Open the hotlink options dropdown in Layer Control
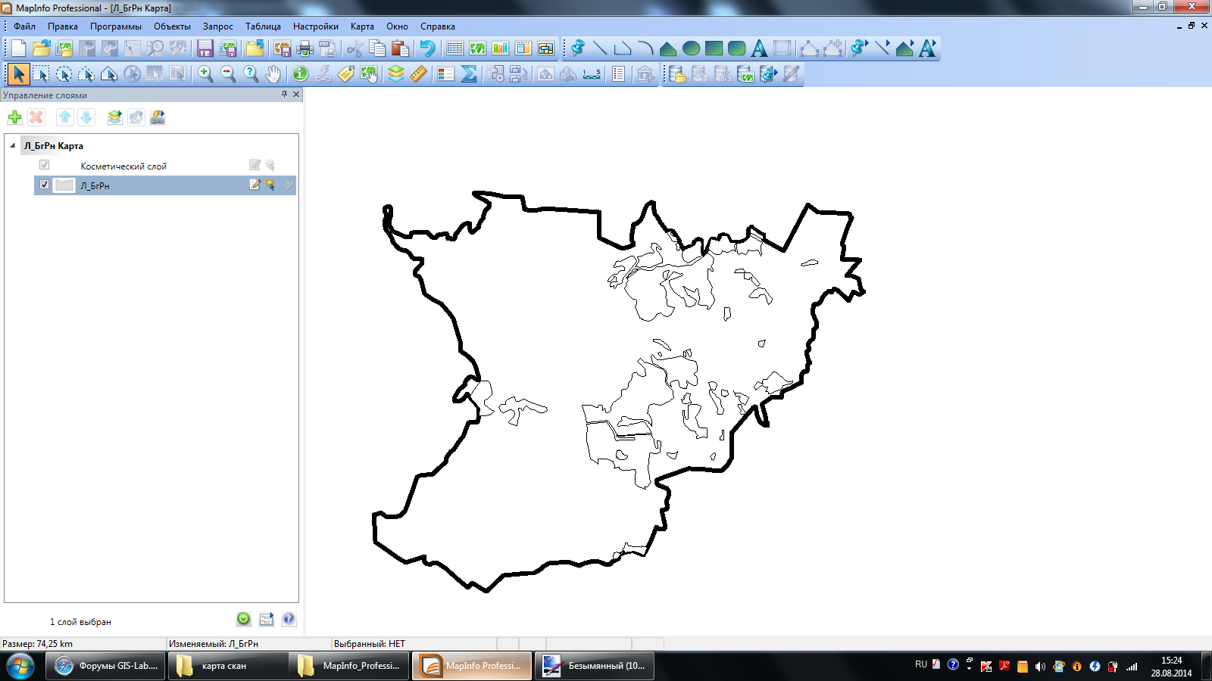The height and width of the screenshot is (681, 1212). [x=158, y=117]
